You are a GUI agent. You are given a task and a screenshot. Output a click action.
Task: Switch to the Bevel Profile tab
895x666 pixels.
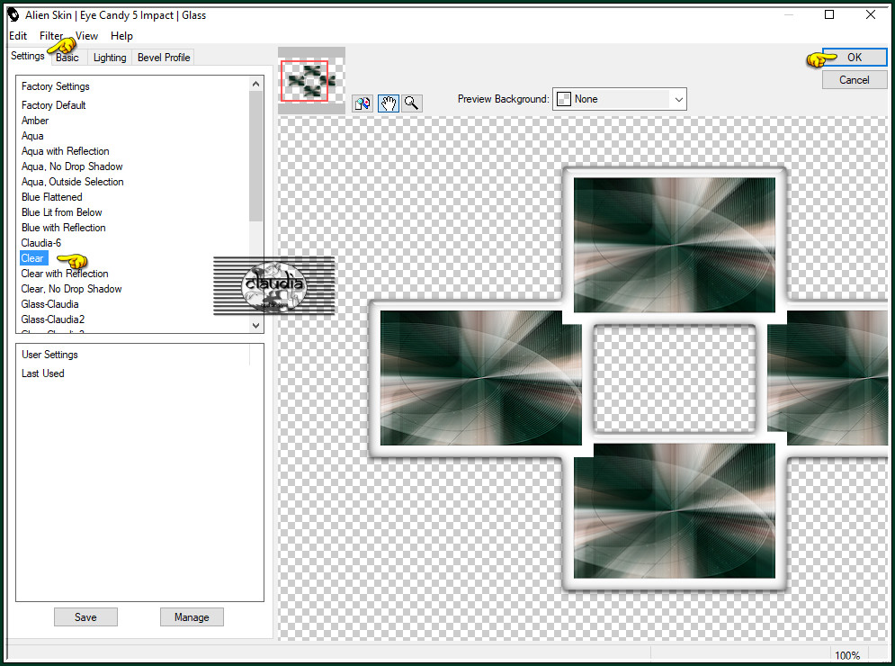point(164,58)
